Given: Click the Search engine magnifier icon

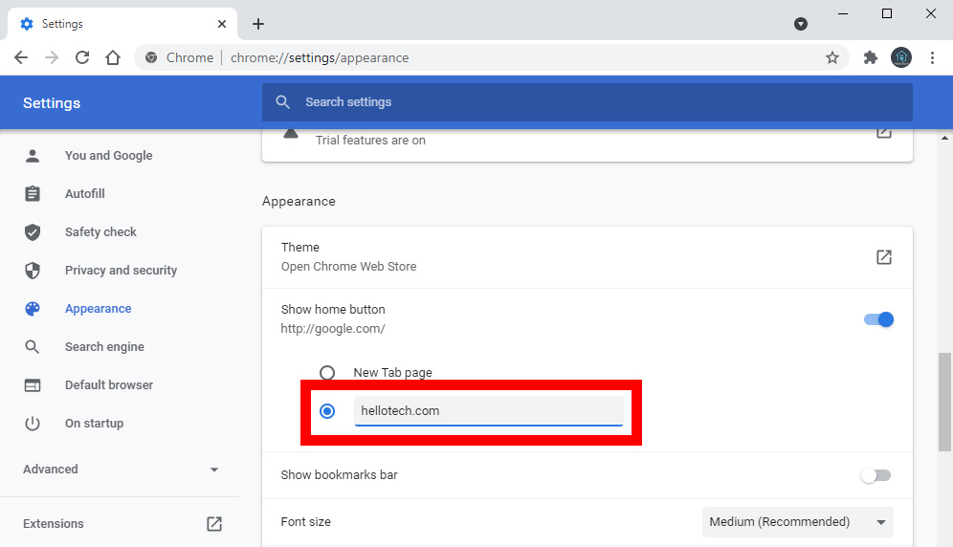Looking at the screenshot, I should tap(33, 347).
